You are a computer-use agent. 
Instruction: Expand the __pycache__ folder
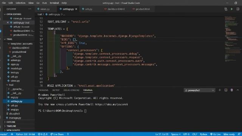point(17,89)
